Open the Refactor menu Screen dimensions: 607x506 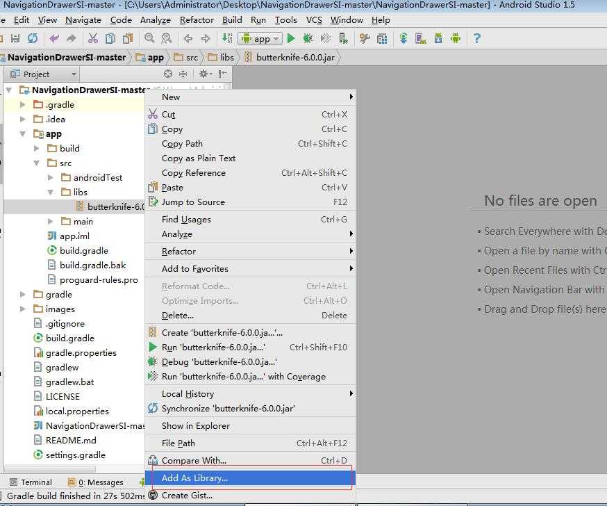(x=197, y=19)
